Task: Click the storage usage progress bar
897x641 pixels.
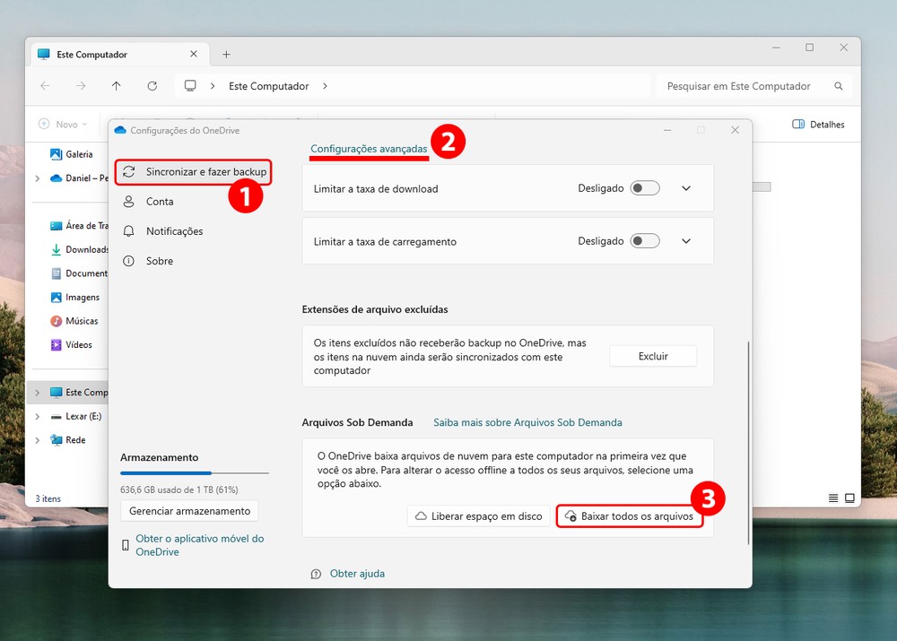Action: (194, 472)
